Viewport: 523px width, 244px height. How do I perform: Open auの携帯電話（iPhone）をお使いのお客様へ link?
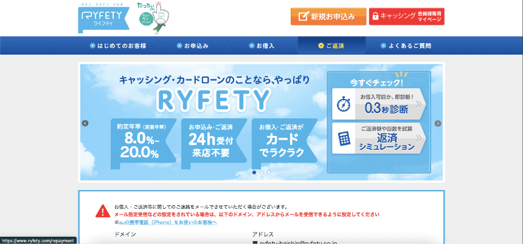click(168, 222)
